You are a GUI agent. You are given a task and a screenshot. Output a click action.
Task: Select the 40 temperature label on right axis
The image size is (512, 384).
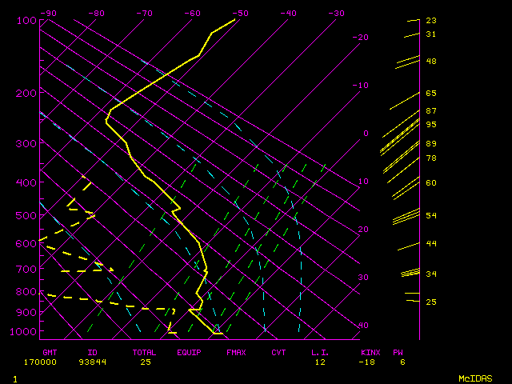(x=363, y=326)
